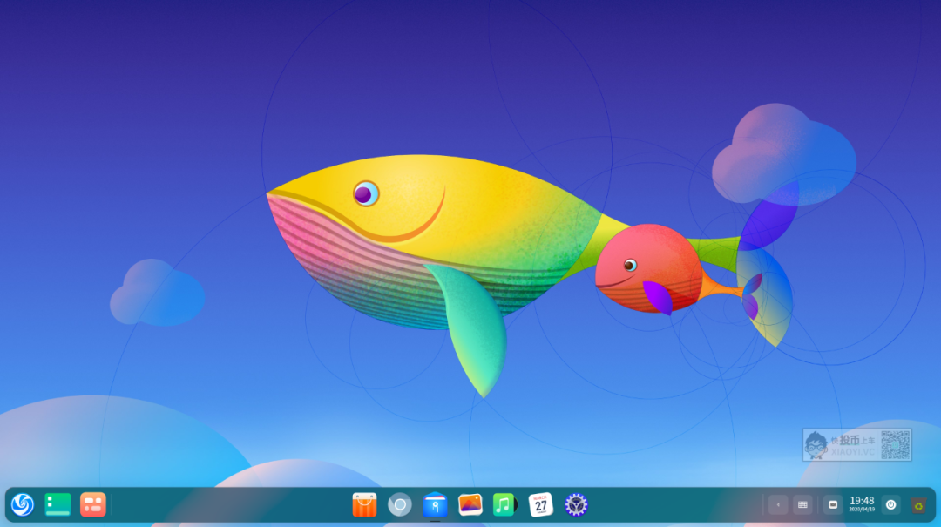This screenshot has width=941, height=527.
Task: Open the web browser from the dock
Action: [x=400, y=504]
